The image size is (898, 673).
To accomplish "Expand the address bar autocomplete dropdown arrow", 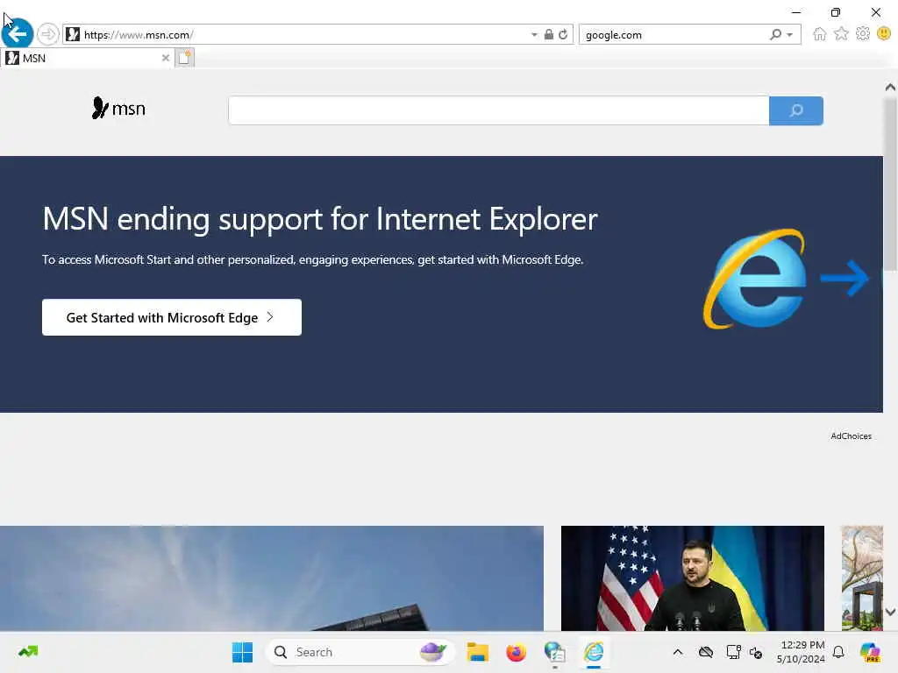I will 534,35.
